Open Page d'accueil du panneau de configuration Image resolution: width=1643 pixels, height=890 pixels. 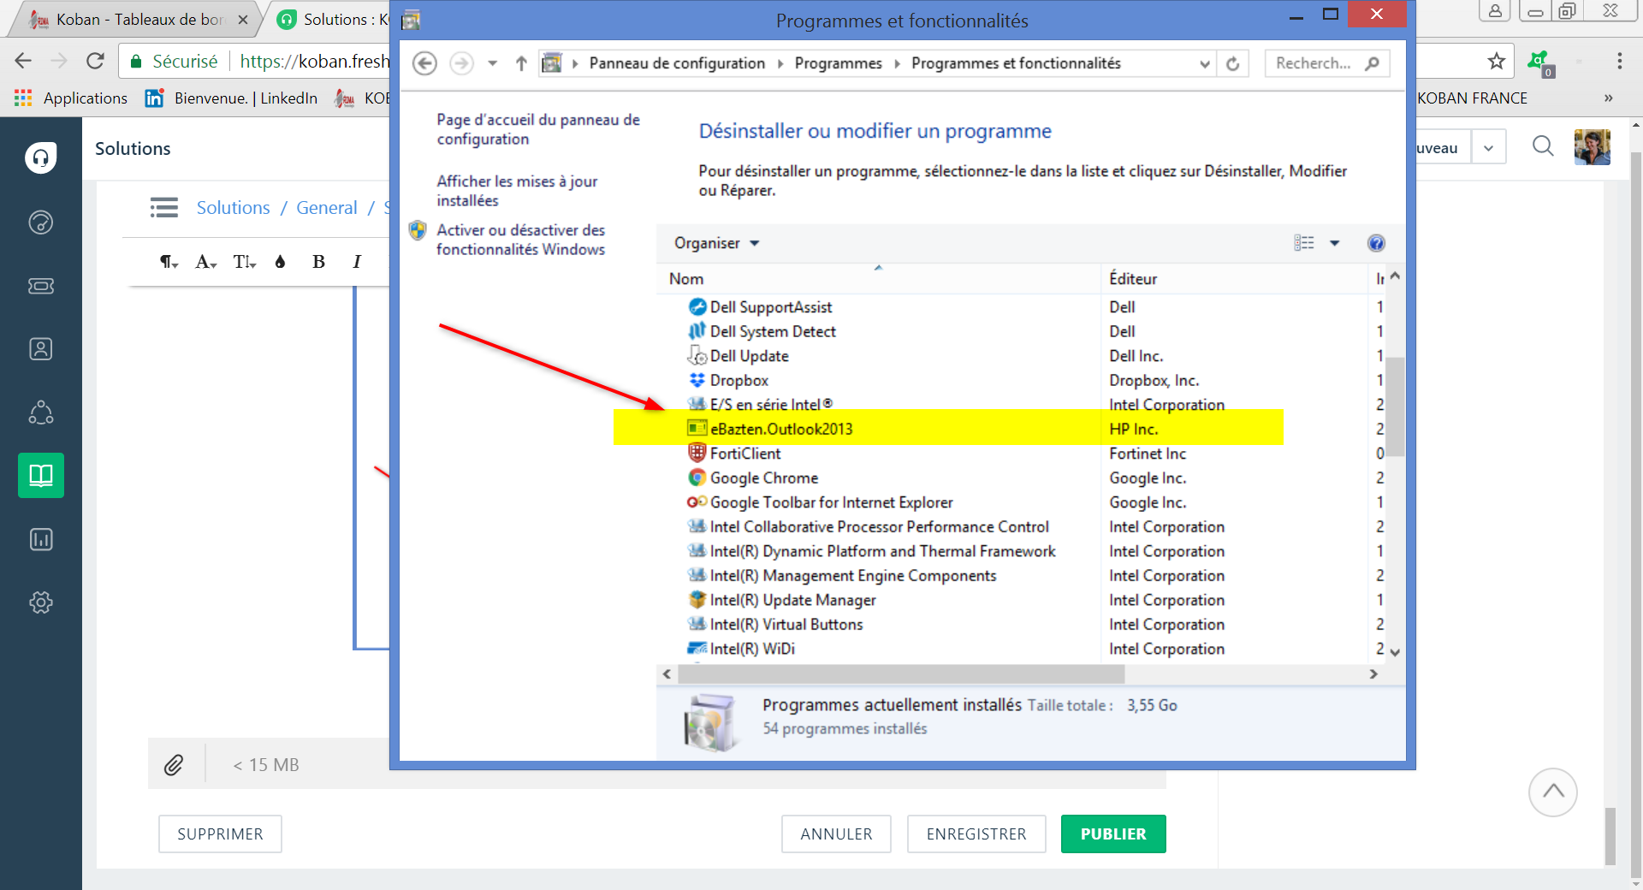[x=538, y=129]
